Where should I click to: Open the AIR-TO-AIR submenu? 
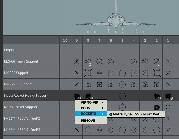coord(91,103)
